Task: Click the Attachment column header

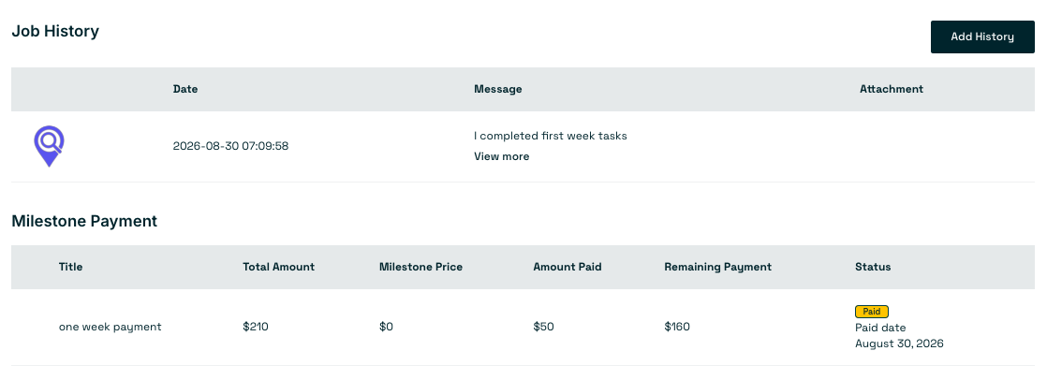Action: click(891, 89)
